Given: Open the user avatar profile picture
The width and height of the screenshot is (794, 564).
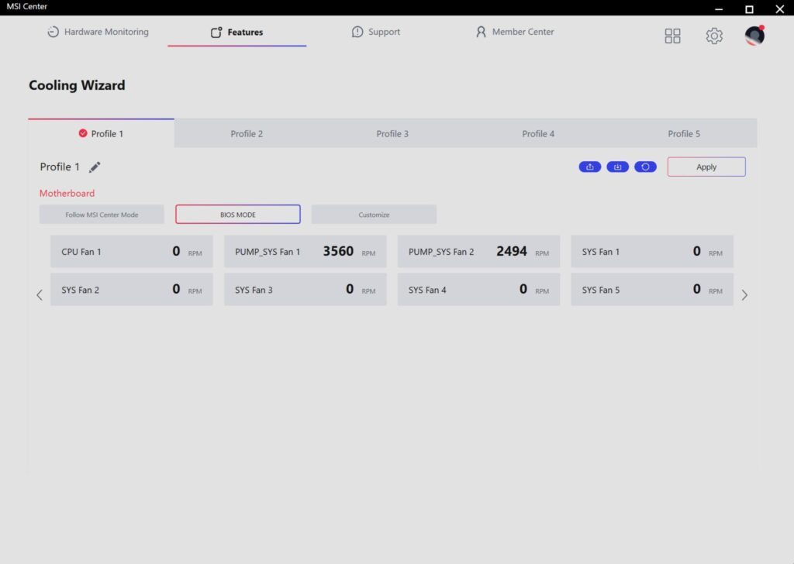Looking at the screenshot, I should [x=754, y=36].
